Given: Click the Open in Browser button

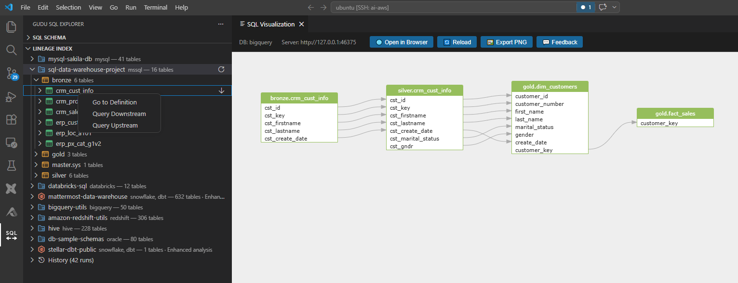Looking at the screenshot, I should 401,42.
